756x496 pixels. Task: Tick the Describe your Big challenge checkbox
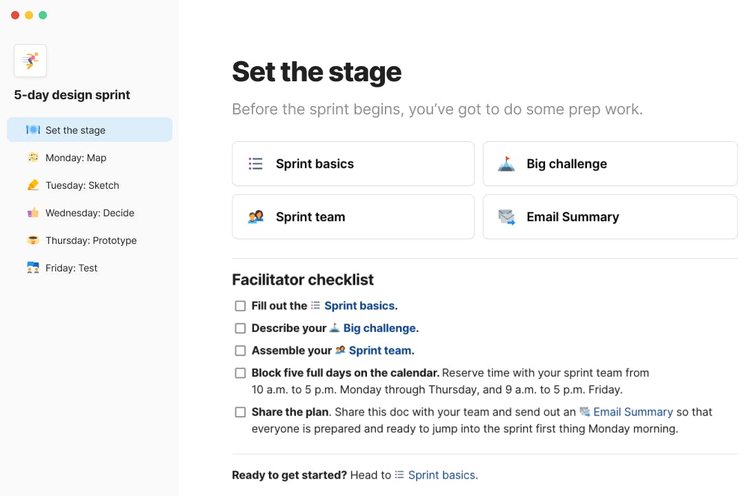[240, 329]
